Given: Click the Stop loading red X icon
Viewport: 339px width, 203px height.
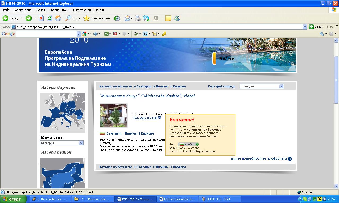Looking at the screenshot, I should point(41,18).
